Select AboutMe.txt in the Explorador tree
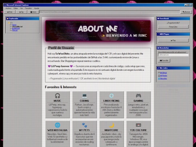This screenshot has height=147, width=196. tap(17, 26)
